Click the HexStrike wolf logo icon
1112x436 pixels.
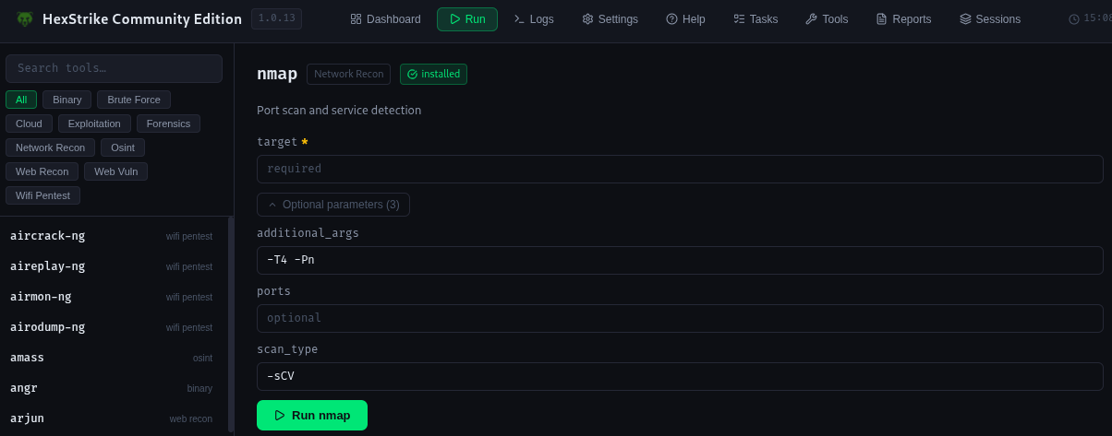pyautogui.click(x=25, y=18)
